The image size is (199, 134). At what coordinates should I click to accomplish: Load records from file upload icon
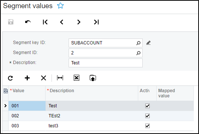tap(93, 78)
